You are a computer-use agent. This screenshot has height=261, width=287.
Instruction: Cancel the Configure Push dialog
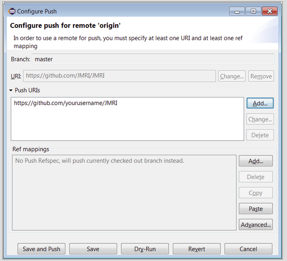click(x=248, y=249)
